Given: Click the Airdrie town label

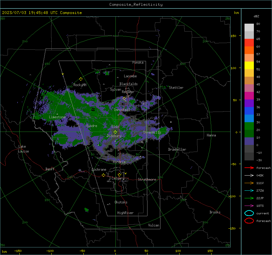Looking at the screenshot, I should coord(119,162).
